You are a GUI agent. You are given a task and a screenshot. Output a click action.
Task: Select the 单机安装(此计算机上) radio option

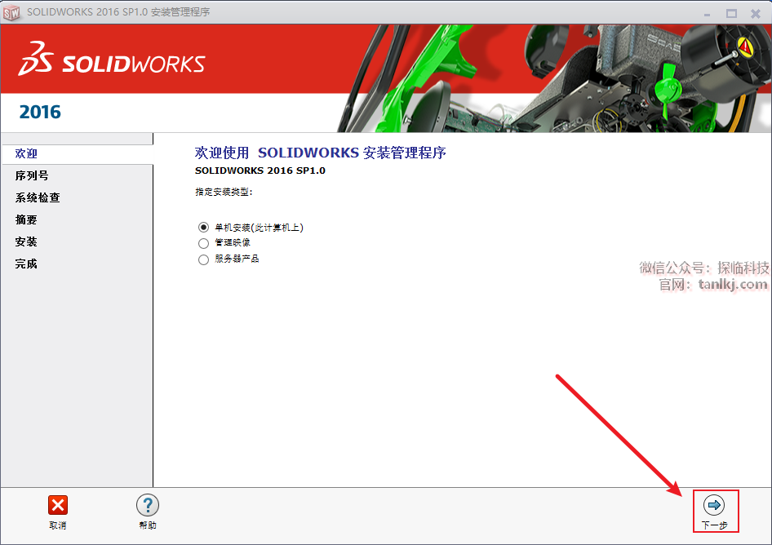(204, 228)
